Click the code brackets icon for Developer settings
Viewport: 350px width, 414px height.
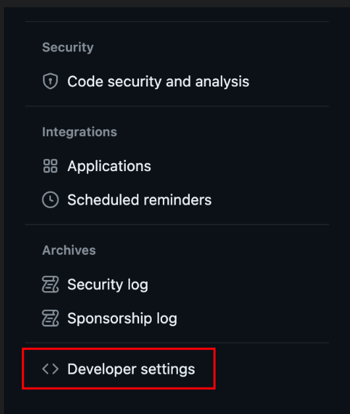click(50, 369)
